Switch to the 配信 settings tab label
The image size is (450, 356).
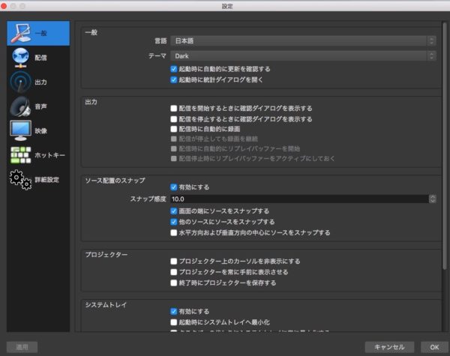click(41, 58)
